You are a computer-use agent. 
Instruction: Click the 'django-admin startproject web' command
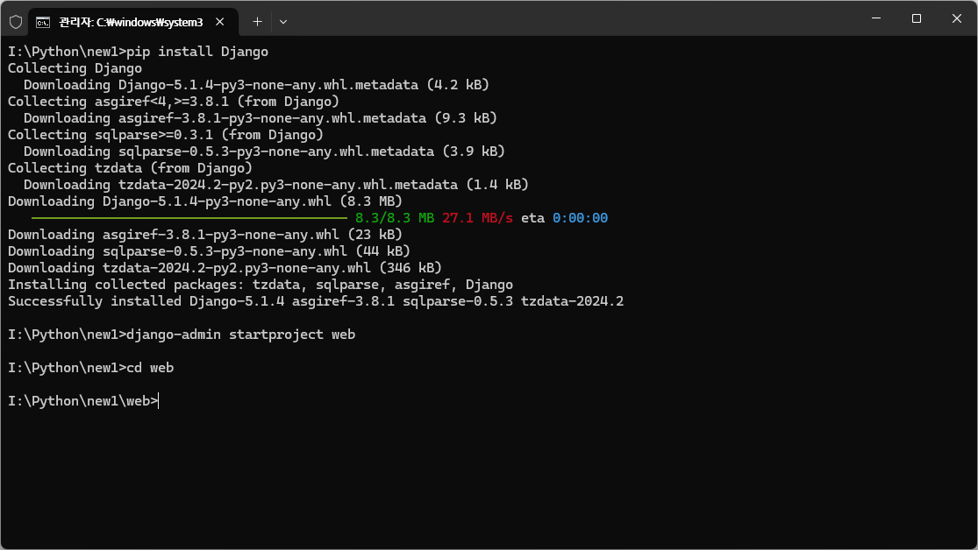(182, 335)
